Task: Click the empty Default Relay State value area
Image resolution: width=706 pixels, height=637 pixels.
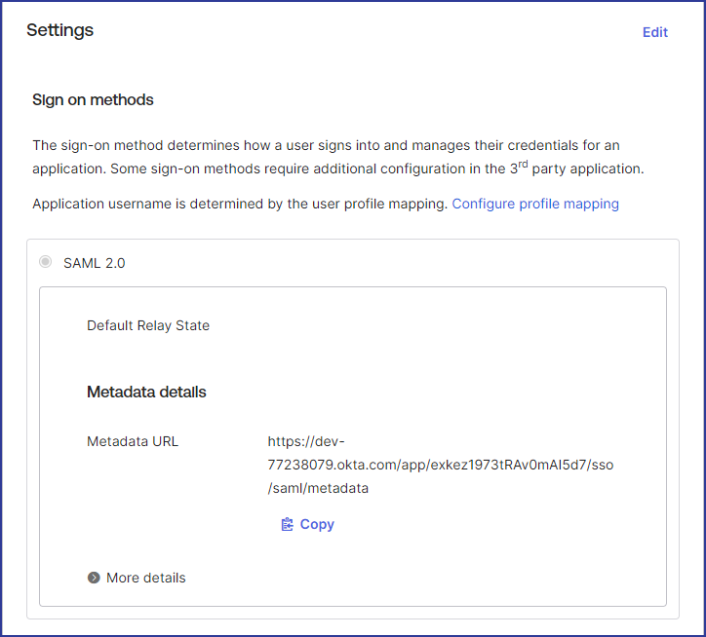Action: (439, 325)
